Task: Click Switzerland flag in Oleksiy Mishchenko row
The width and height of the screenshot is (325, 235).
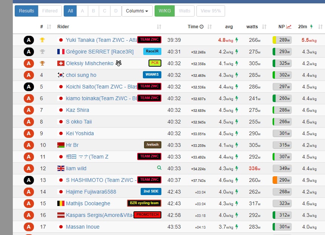Action: (x=61, y=63)
